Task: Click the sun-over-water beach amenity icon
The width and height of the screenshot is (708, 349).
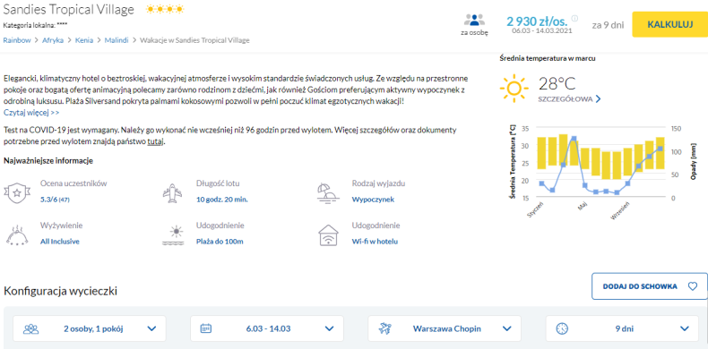Action: (x=173, y=236)
